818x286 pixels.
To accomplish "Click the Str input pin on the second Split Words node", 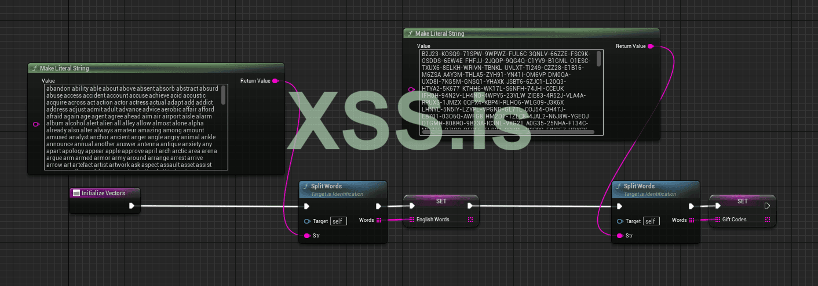I will pyautogui.click(x=620, y=236).
